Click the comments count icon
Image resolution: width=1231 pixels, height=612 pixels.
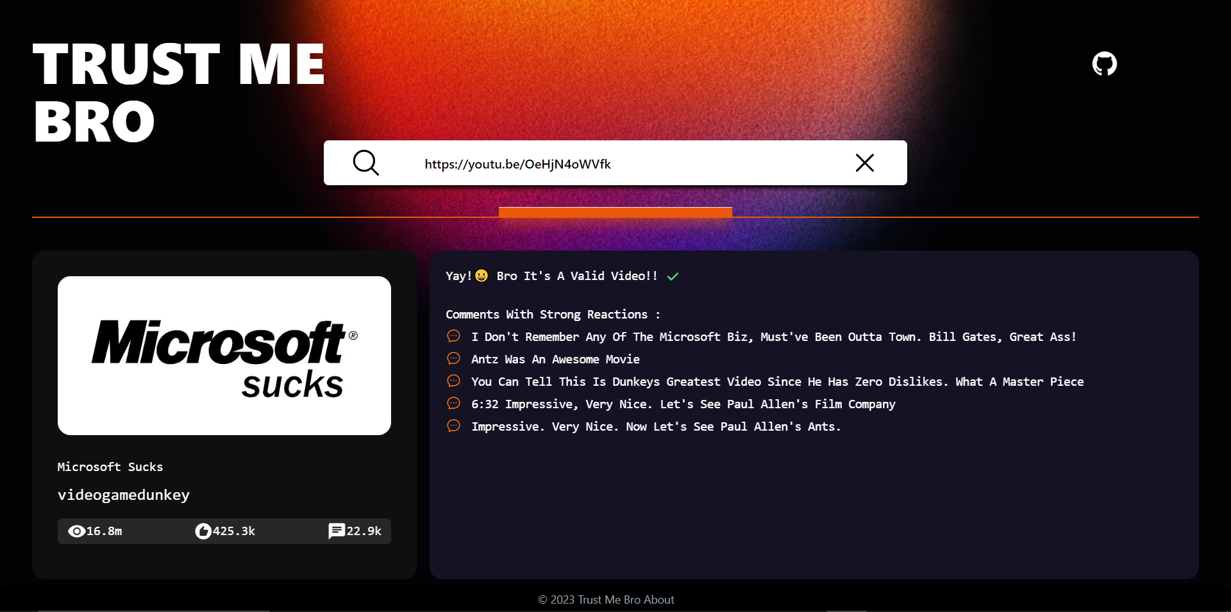(337, 531)
